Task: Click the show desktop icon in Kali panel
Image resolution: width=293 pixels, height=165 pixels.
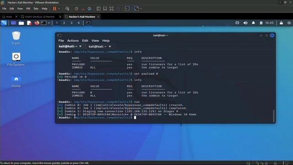Action: tap(13, 23)
